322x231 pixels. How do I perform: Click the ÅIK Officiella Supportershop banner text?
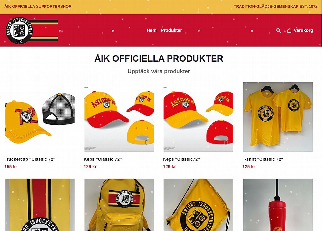coord(38,6)
